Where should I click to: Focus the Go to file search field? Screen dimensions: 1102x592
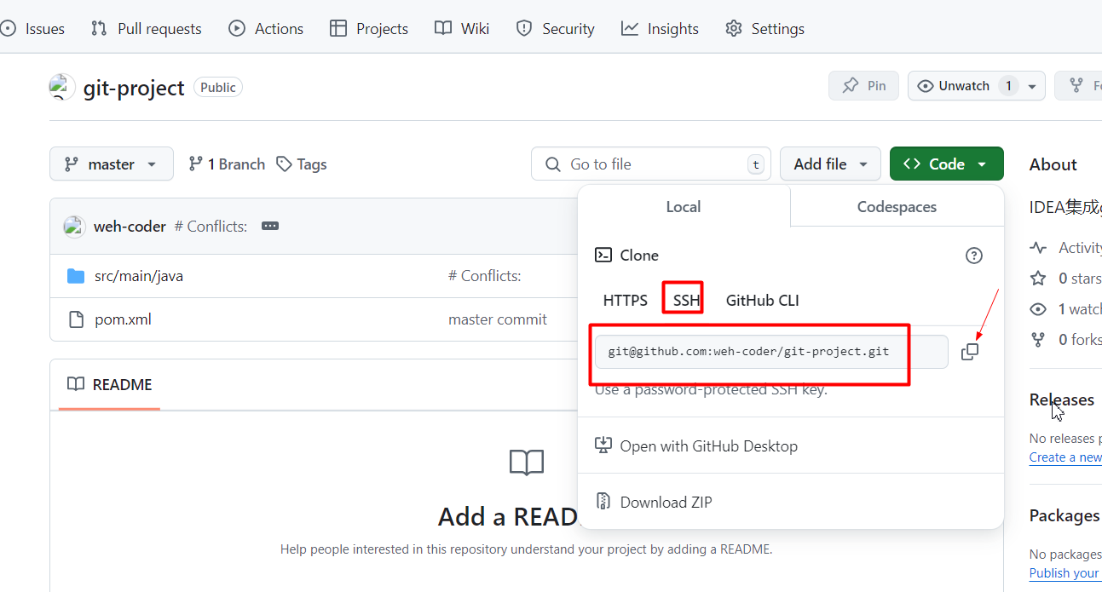click(651, 164)
